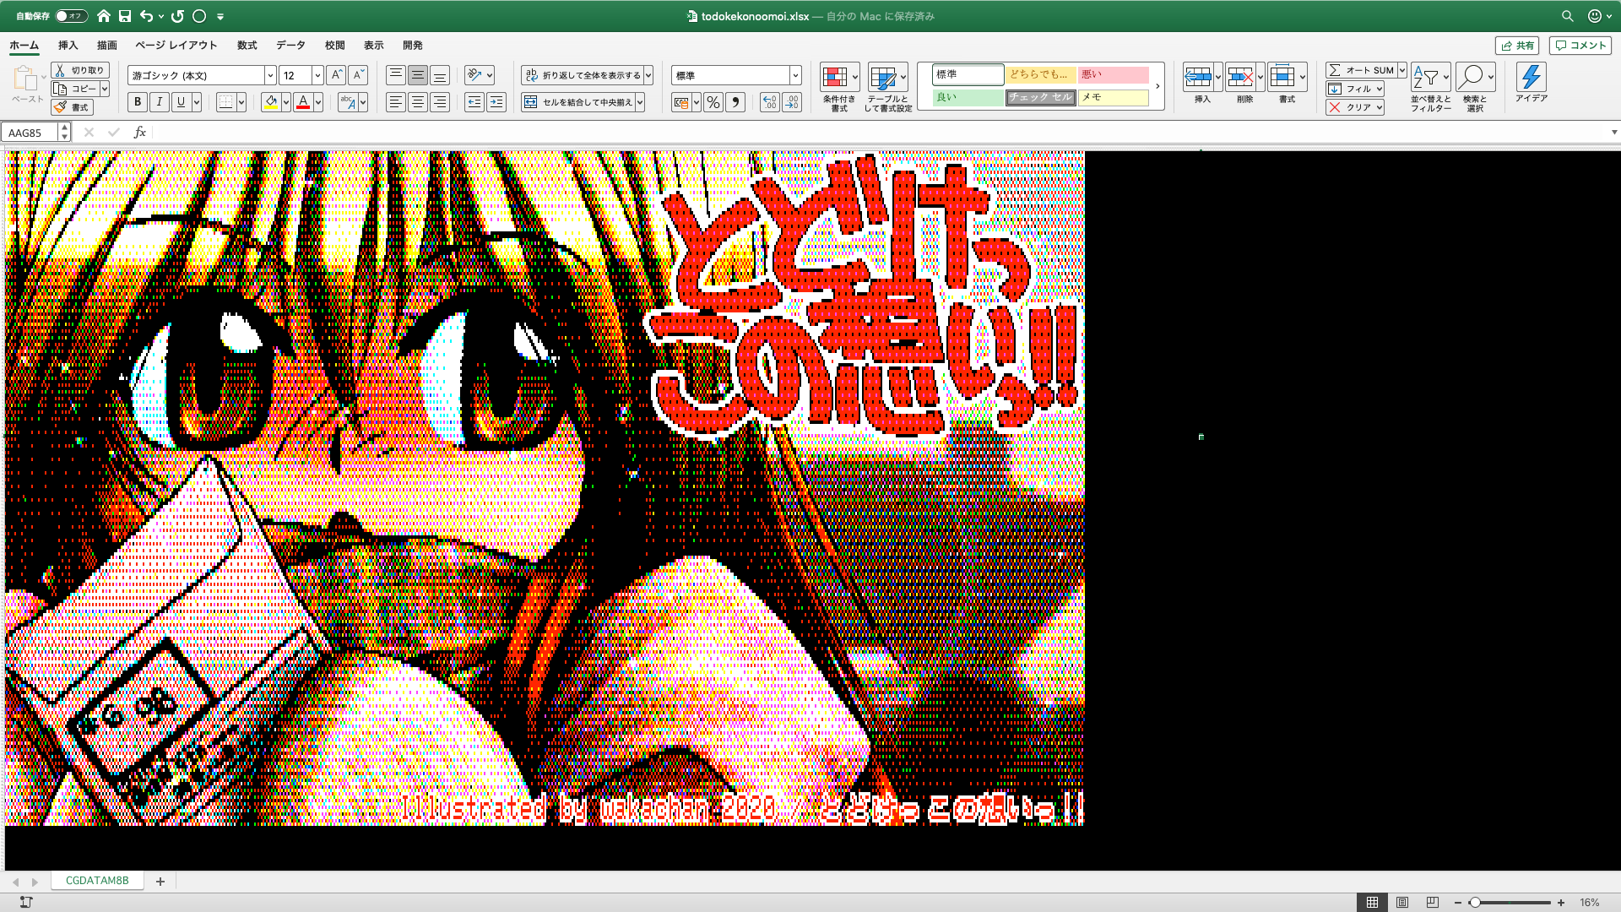
Task: Apply comma style
Action: pyautogui.click(x=735, y=102)
